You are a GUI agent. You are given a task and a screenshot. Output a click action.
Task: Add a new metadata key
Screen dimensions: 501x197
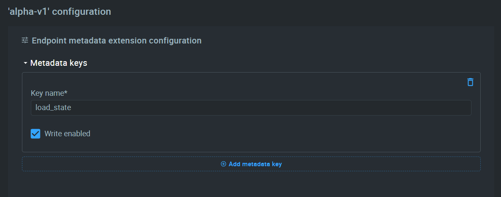pyautogui.click(x=251, y=164)
